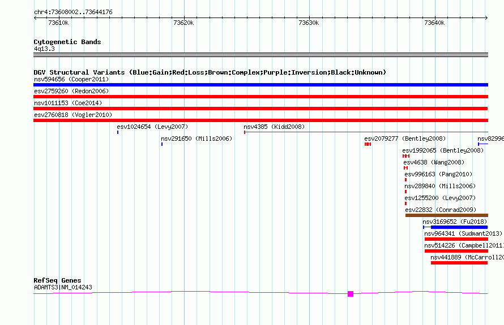Click the red nsv514226 Campbell2011 loss bar
504x325 pixels.
pyautogui.click(x=456, y=251)
